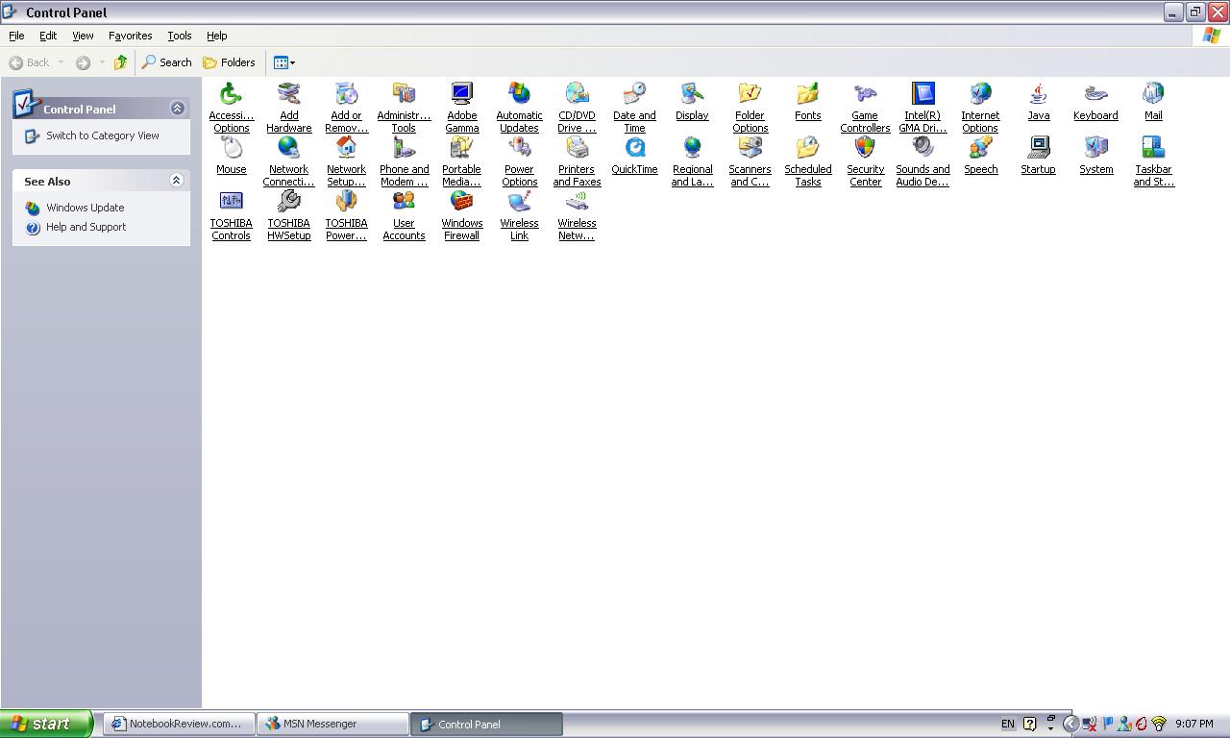1230x738 pixels.
Task: Open the Mail applet
Action: click(x=1153, y=94)
